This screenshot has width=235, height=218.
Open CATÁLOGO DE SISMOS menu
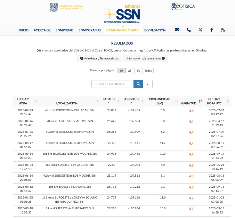123,30
